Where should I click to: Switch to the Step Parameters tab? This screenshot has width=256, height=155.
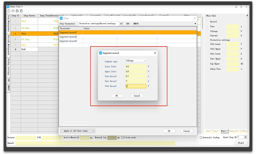[67, 24]
